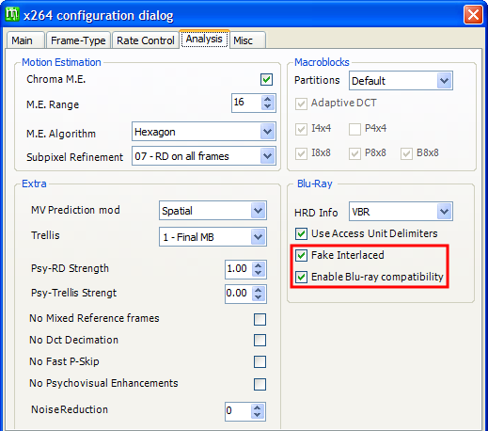Decrease NoiseReduction with down arrow
The image size is (488, 431).
click(x=258, y=415)
